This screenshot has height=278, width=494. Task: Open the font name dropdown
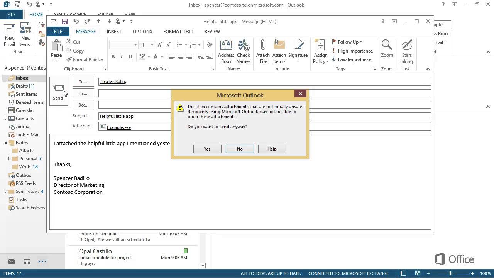(x=135, y=45)
